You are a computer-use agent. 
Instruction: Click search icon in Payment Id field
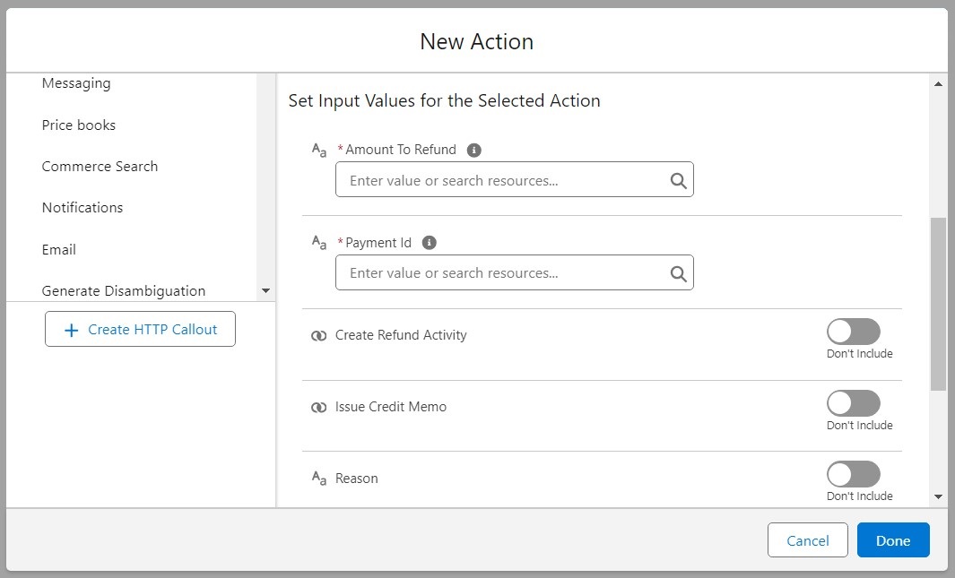point(678,273)
